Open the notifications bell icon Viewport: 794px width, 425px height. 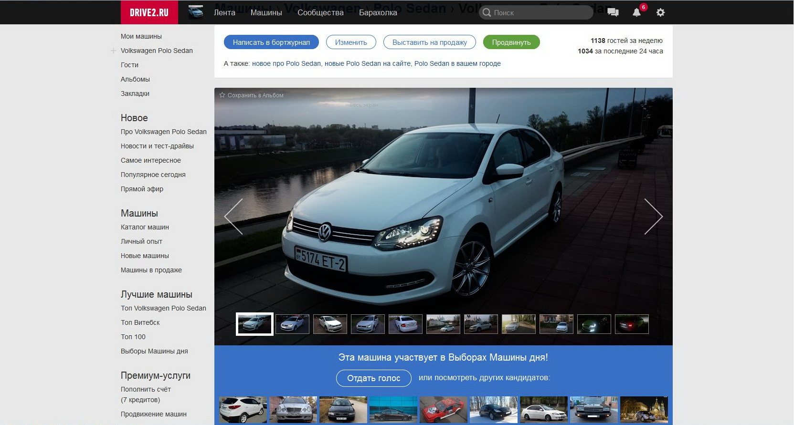[636, 12]
